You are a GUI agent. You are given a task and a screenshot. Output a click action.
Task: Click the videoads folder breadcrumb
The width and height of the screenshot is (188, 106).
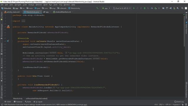click(x=62, y=8)
